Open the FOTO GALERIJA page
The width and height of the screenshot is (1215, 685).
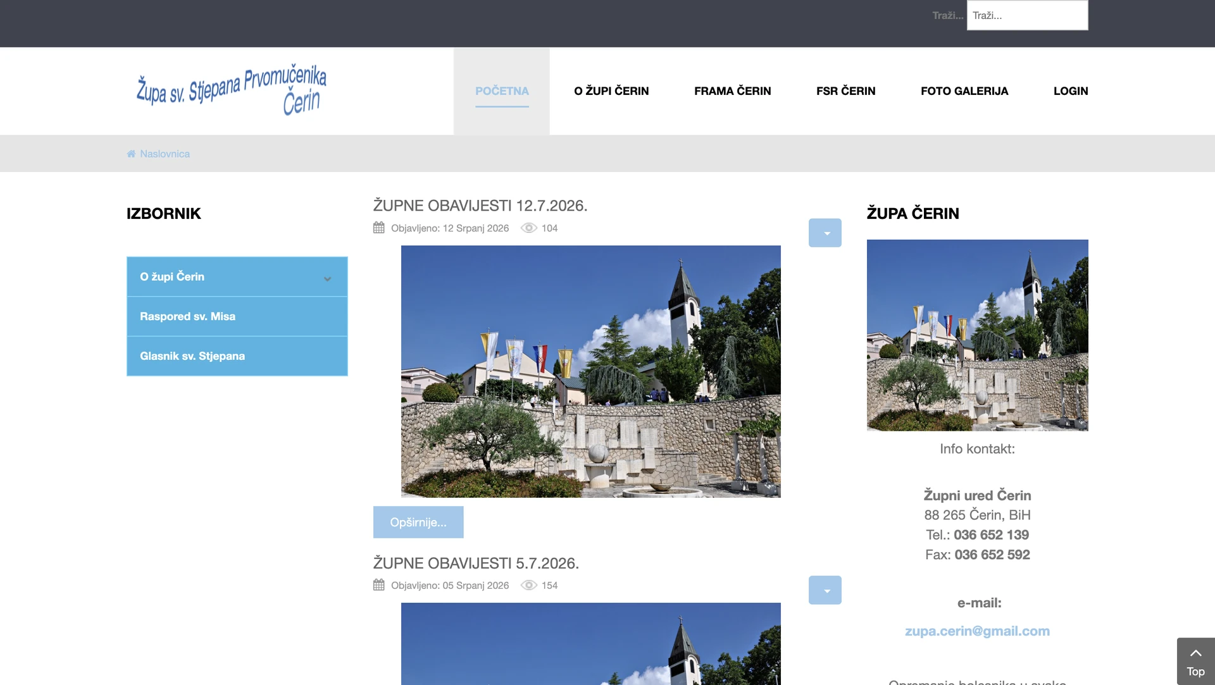click(964, 91)
